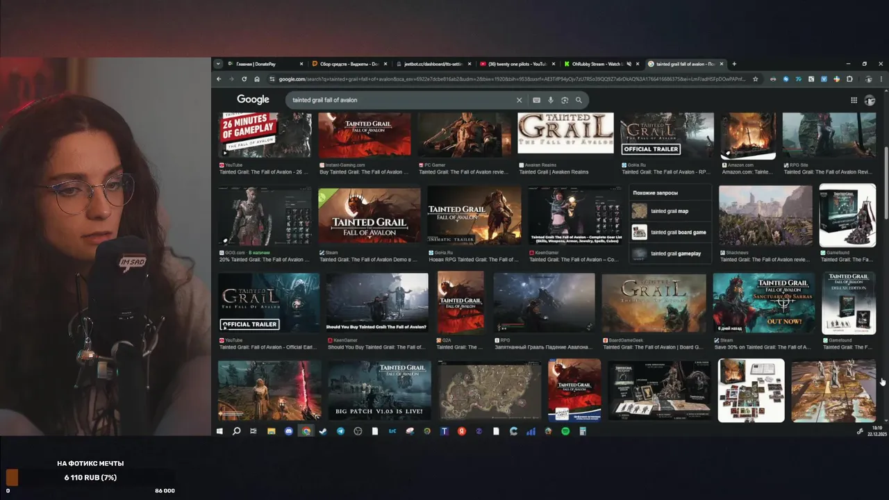Open the KeenGamer Complete Gear List image
Image resolution: width=889 pixels, height=500 pixels.
coord(576,215)
